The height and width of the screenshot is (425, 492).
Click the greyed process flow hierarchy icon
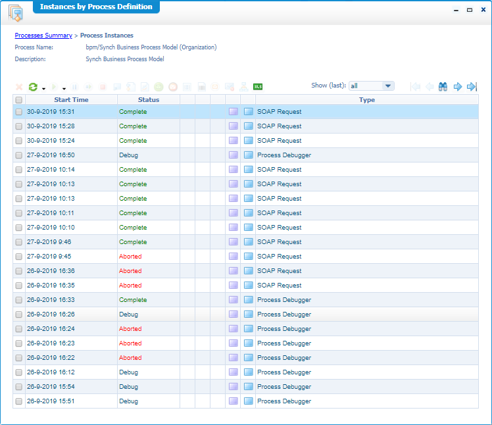point(244,87)
